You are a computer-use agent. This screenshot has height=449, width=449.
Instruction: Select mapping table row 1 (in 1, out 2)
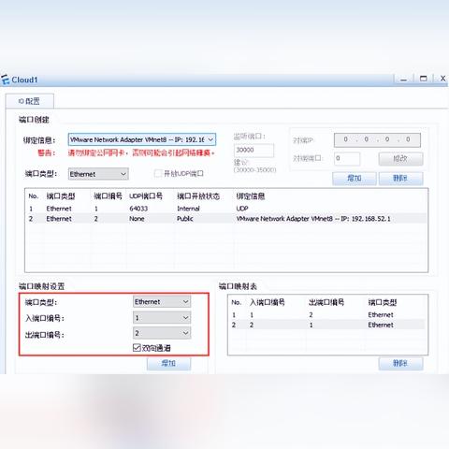(x=327, y=314)
